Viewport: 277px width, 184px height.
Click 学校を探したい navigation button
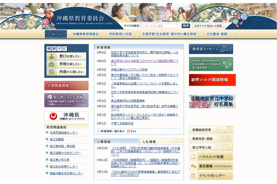[66, 64]
